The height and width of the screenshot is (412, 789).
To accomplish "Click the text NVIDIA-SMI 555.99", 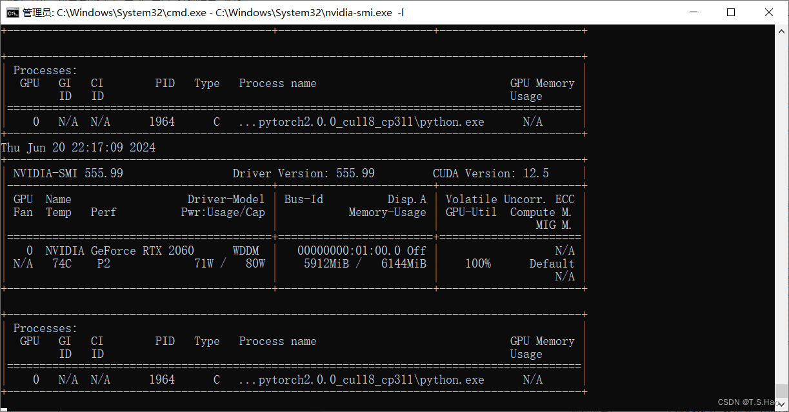I will click(68, 173).
